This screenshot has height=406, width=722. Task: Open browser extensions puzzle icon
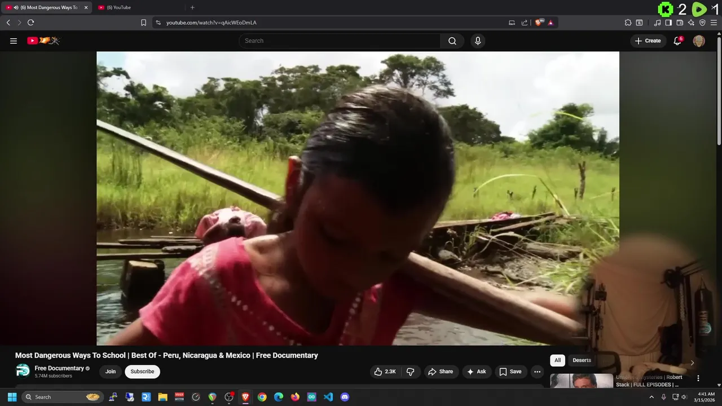click(x=628, y=23)
